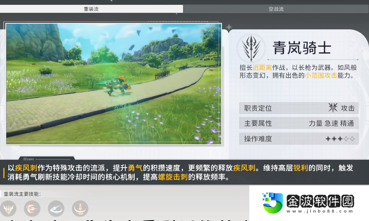Select the first winged skill icon
Image resolution: width=369 pixels, height=221 pixels.
tap(8, 209)
